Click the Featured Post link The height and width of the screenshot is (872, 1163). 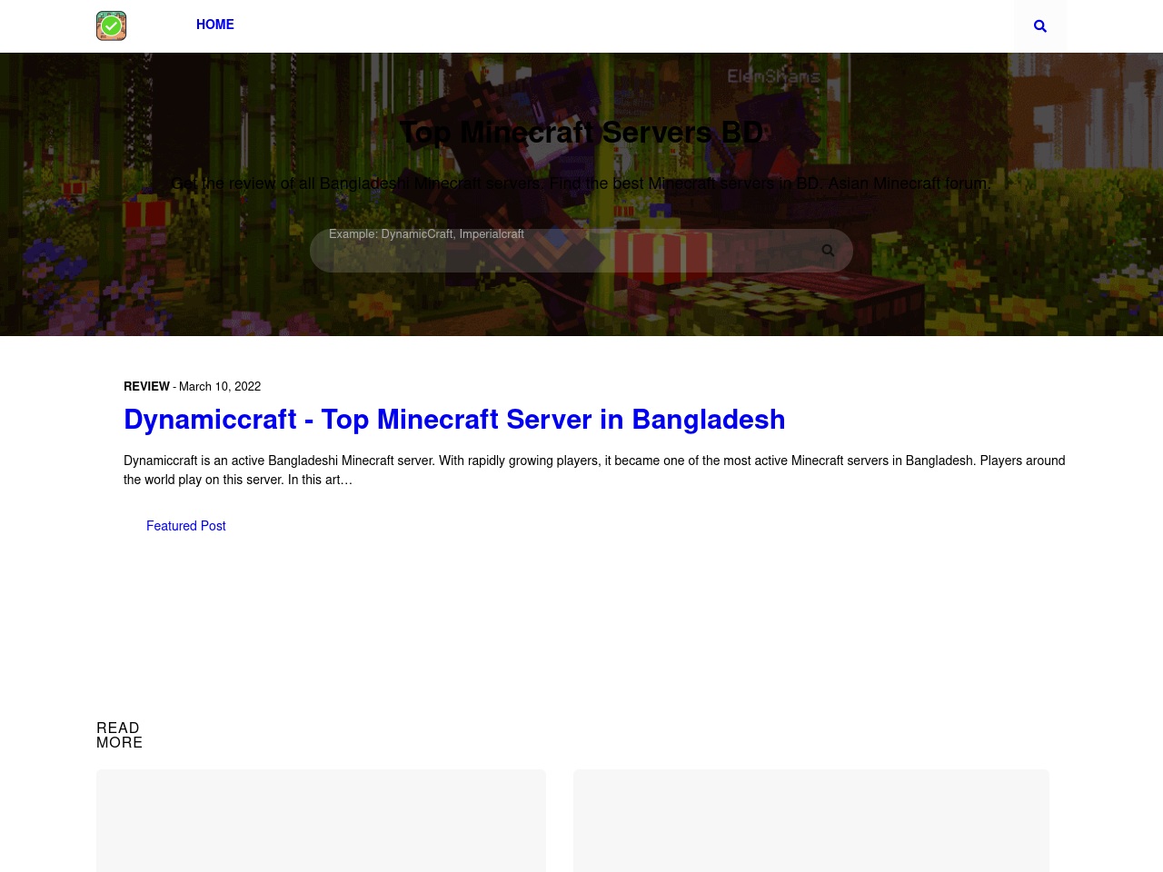186,526
